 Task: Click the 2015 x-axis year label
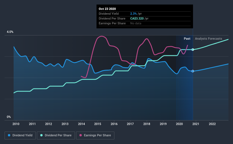[98, 124]
